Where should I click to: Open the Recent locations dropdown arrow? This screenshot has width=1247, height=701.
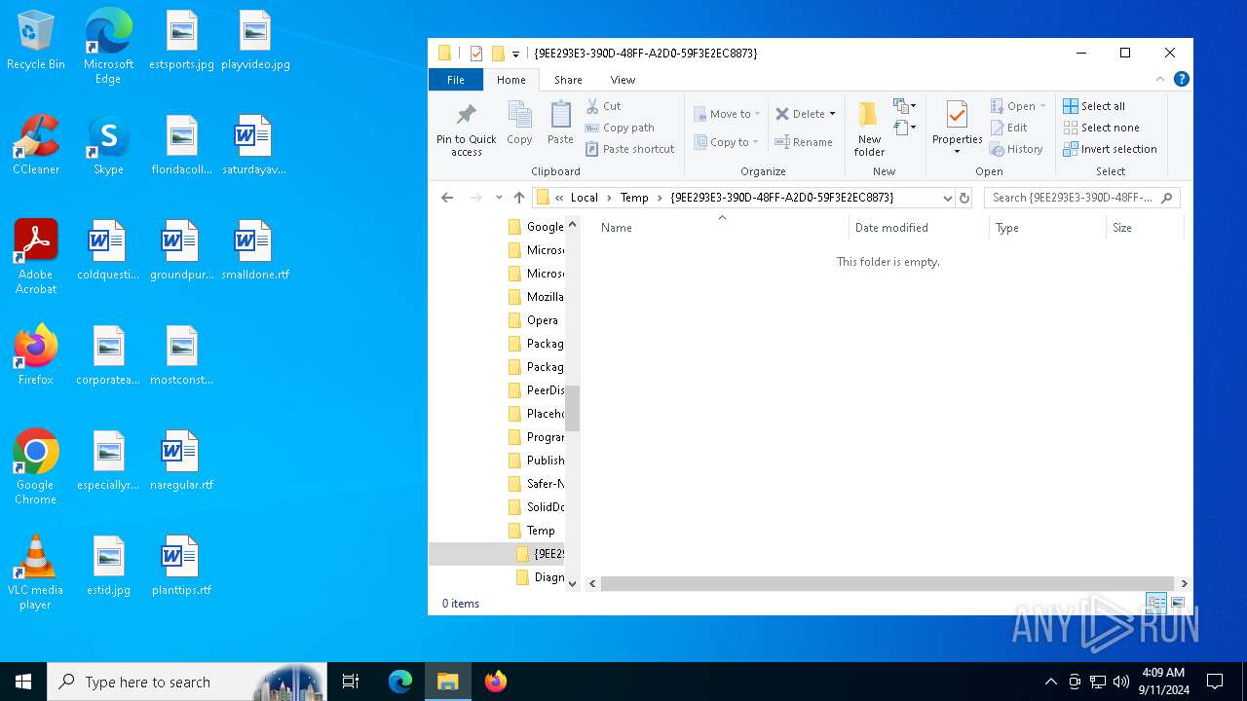(499, 198)
